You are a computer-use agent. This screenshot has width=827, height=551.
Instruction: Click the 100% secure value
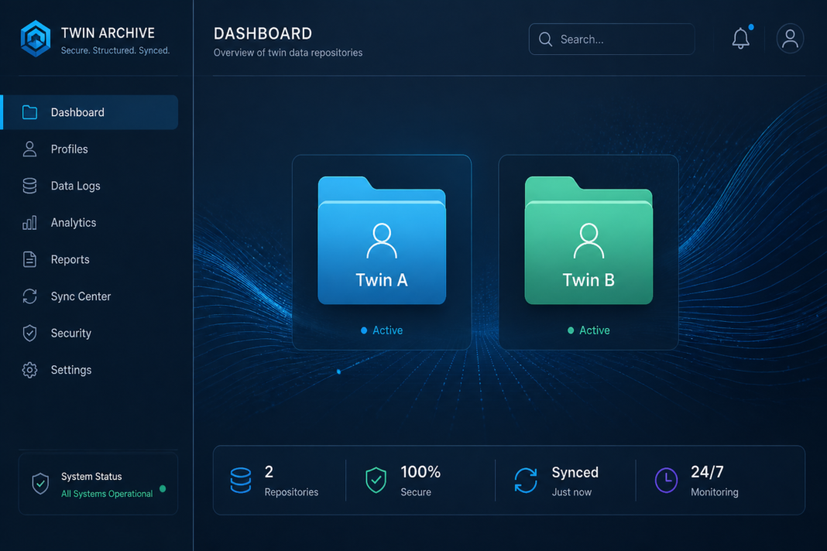[420, 471]
